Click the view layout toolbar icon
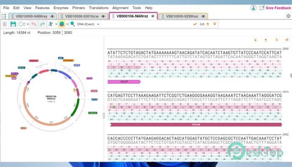Image resolution: width=292 pixels, height=167 pixels. click(x=22, y=24)
